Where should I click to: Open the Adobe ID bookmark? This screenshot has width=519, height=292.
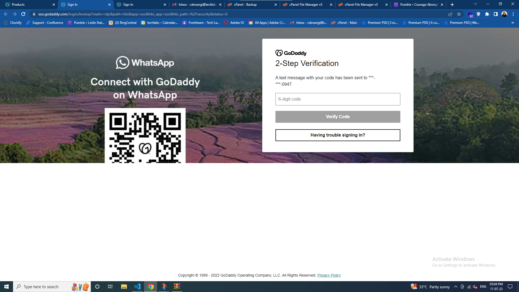[234, 23]
